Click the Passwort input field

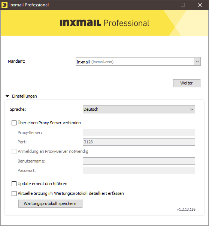pyautogui.click(x=139, y=170)
